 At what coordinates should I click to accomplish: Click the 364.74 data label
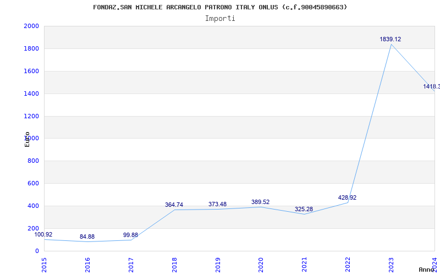click(174, 205)
